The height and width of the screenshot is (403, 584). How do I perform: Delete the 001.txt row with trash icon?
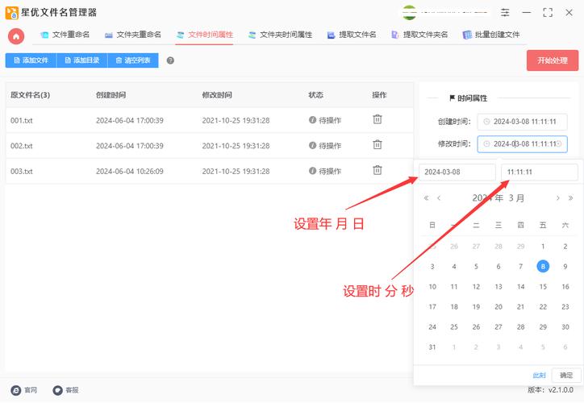(x=378, y=119)
